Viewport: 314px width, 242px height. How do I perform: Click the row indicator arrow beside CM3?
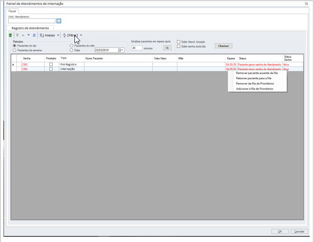coord(13,65)
